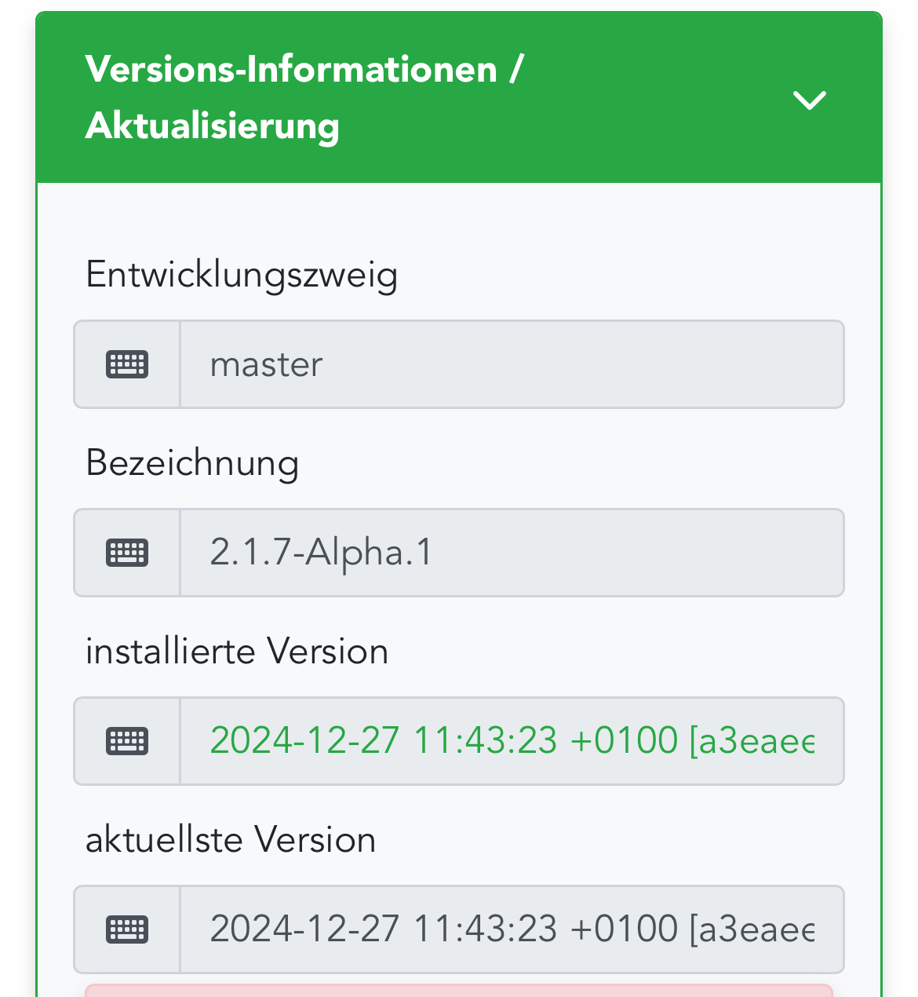This screenshot has width=918, height=997.
Task: Click keyboard icon beside aktuellste Version field
Action: 127,929
